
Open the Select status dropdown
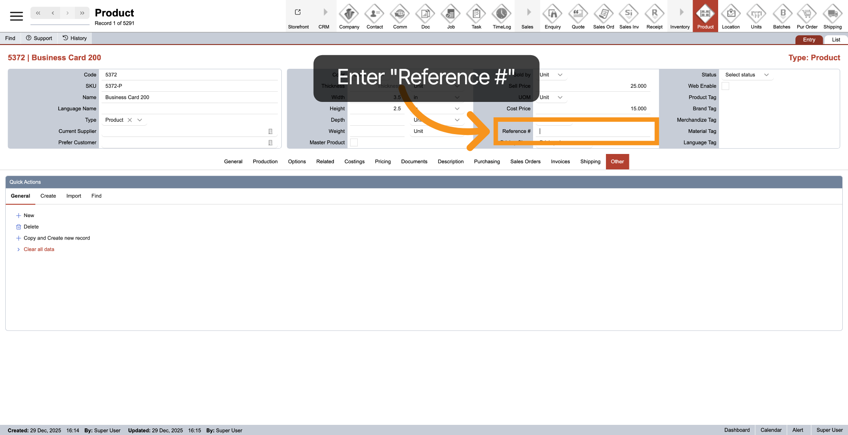(x=746, y=75)
